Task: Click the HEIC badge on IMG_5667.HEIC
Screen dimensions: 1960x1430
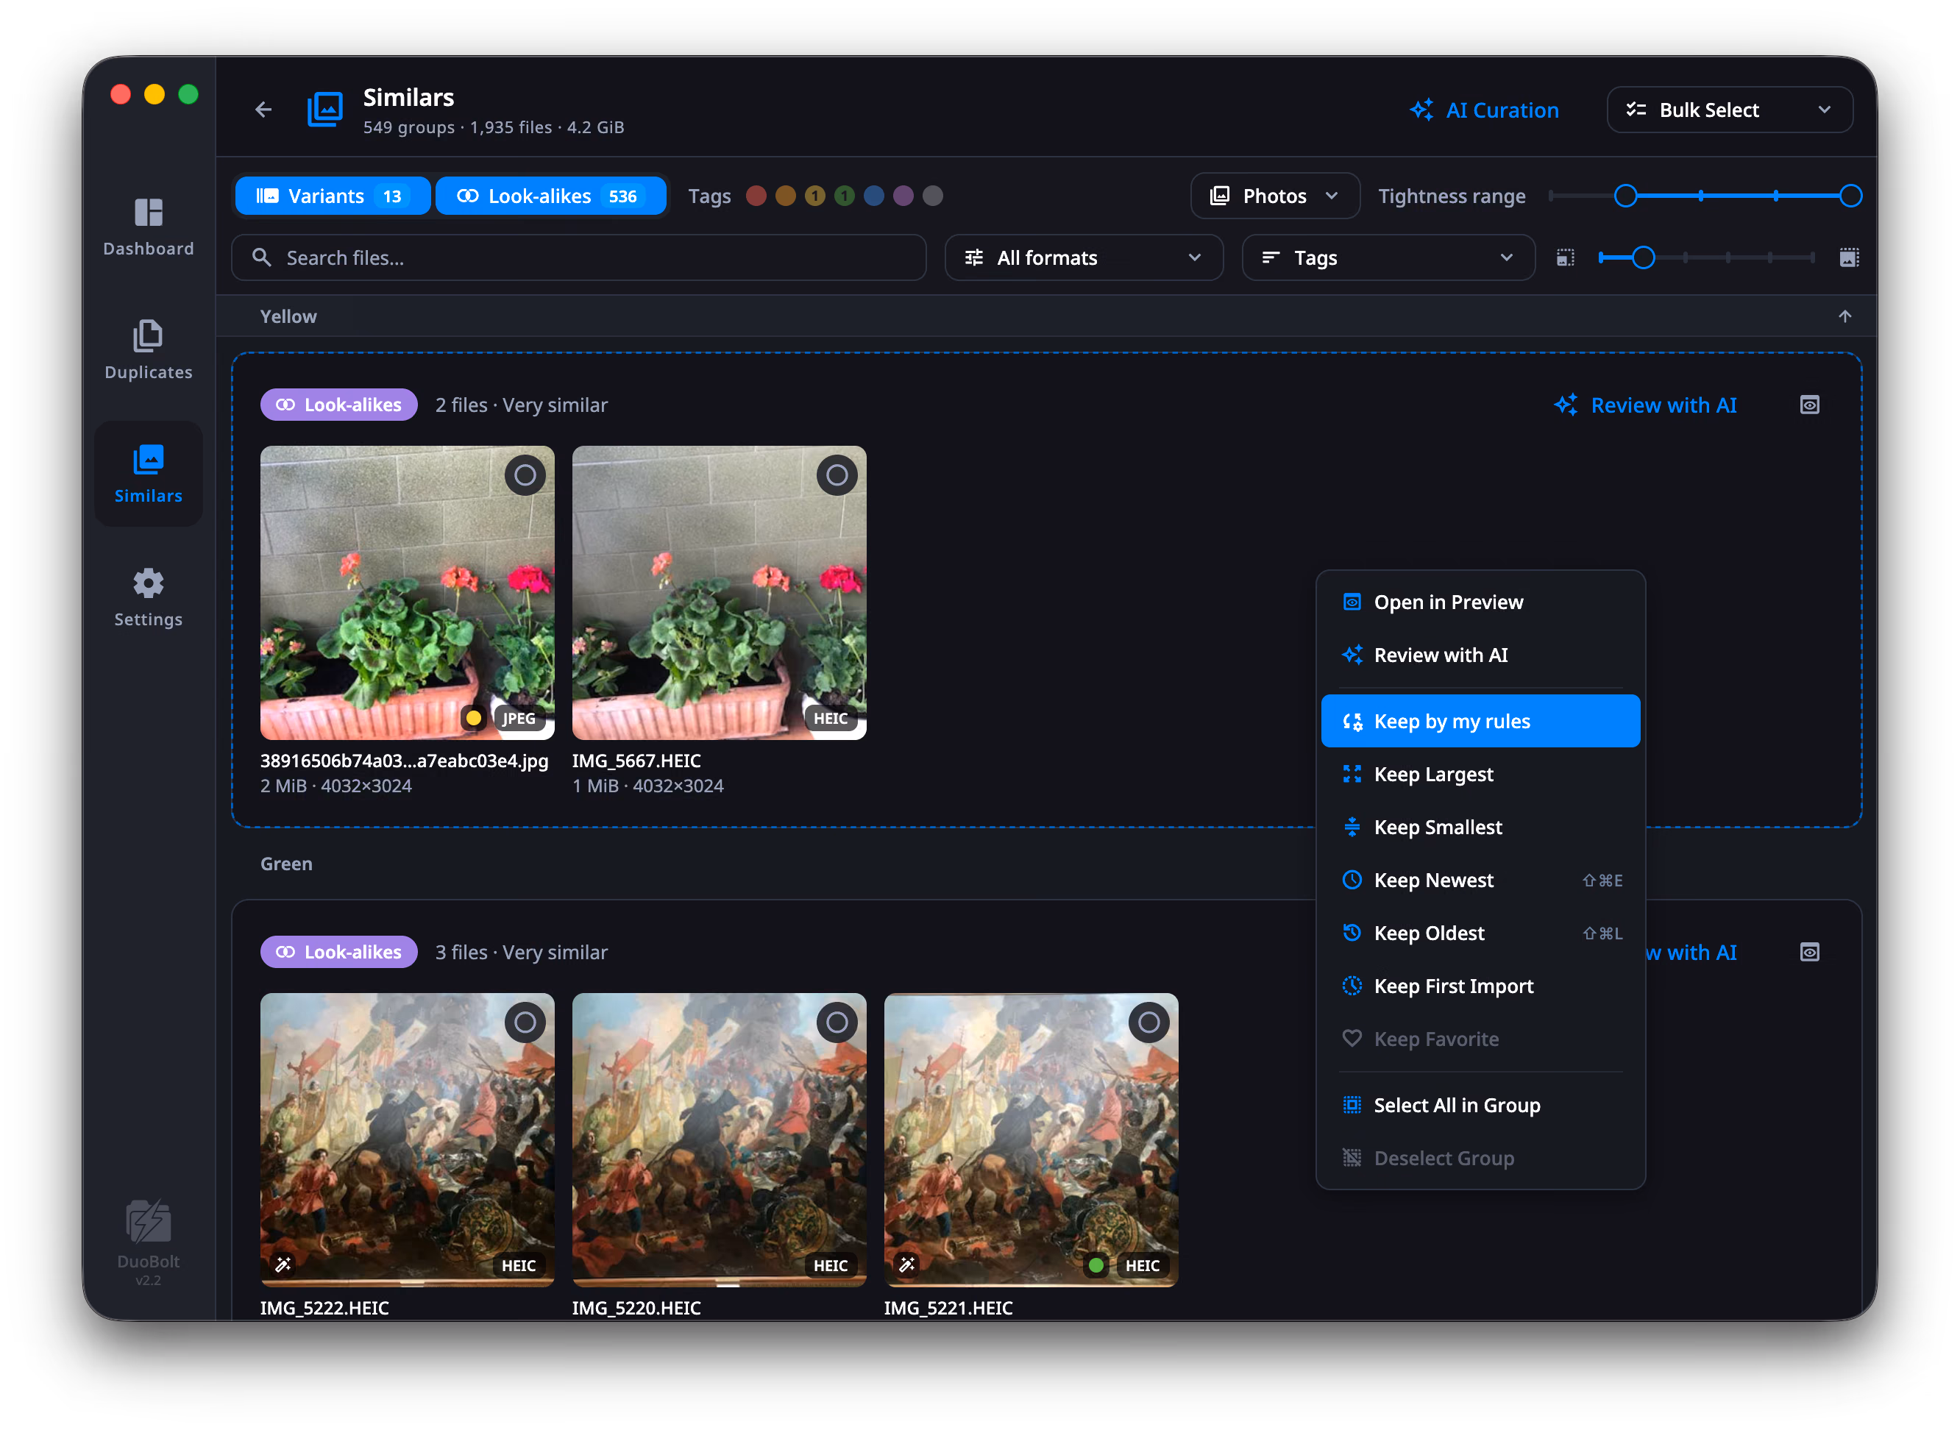Action: click(x=830, y=718)
